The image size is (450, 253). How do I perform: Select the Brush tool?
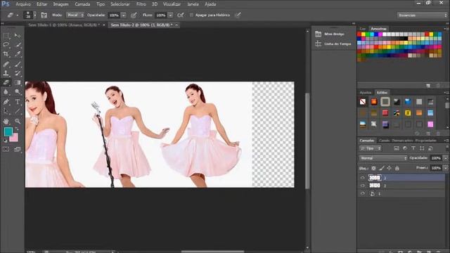tap(18, 64)
